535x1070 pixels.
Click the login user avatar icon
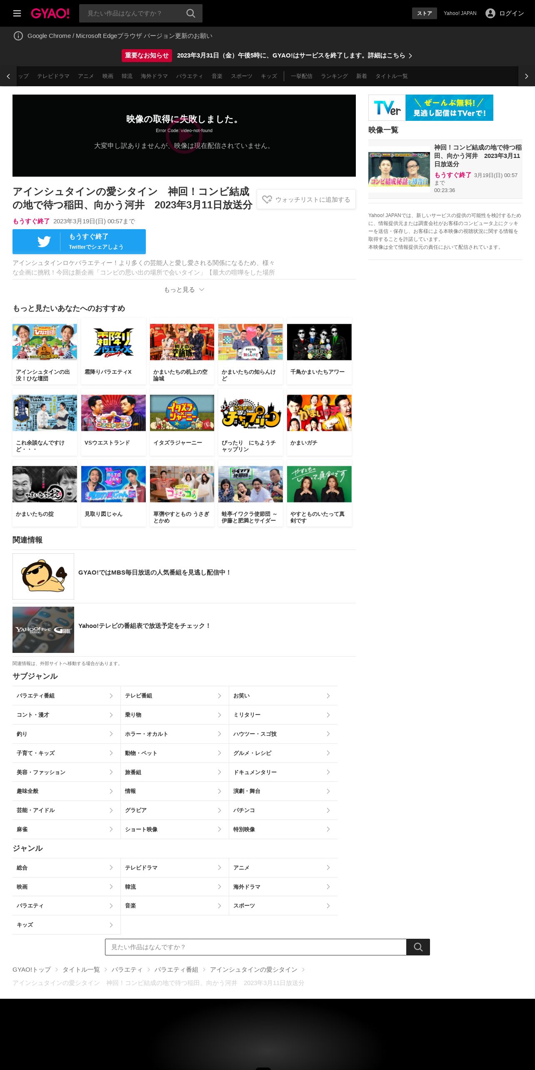490,13
